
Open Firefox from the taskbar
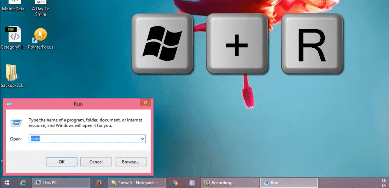pyautogui.click(x=99, y=183)
